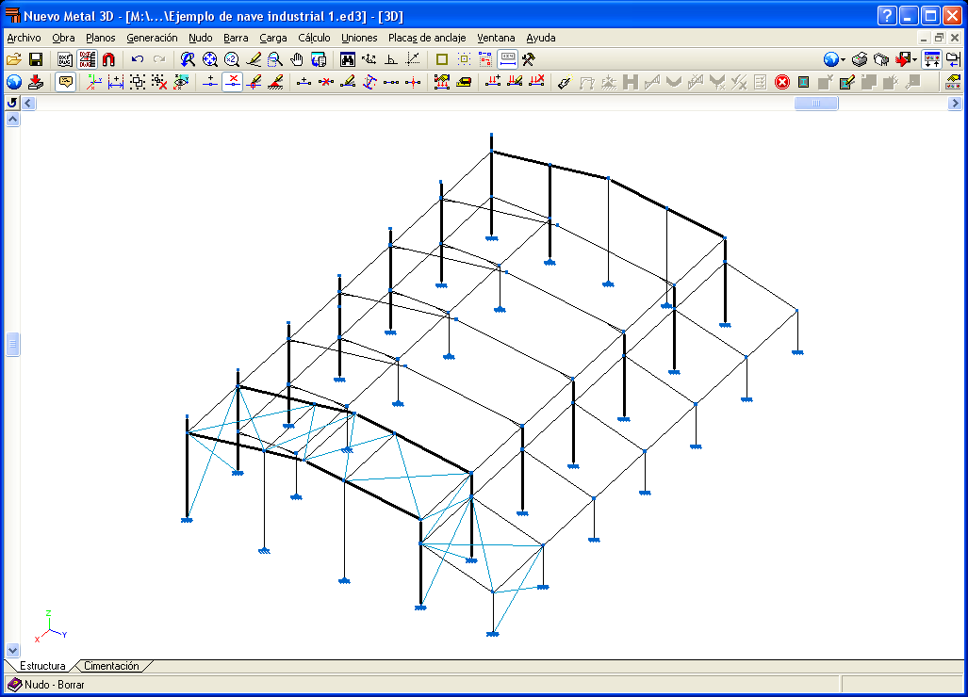Switch to the Cimentación tab
Screen dimensions: 968x697
111,666
